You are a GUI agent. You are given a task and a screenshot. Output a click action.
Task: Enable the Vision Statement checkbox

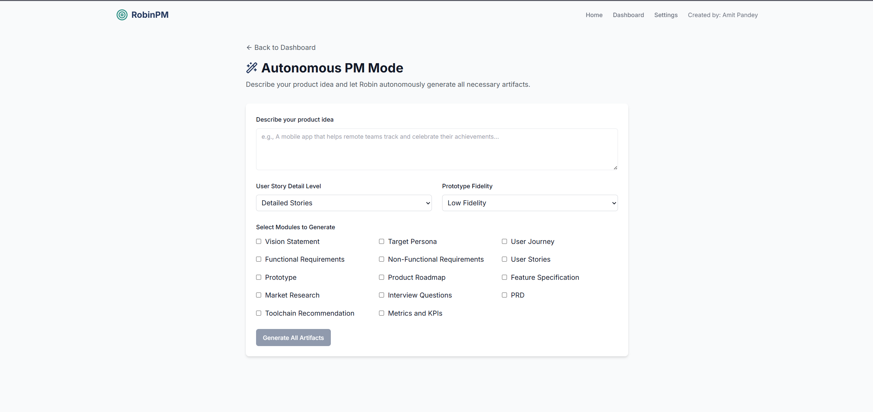click(x=259, y=242)
